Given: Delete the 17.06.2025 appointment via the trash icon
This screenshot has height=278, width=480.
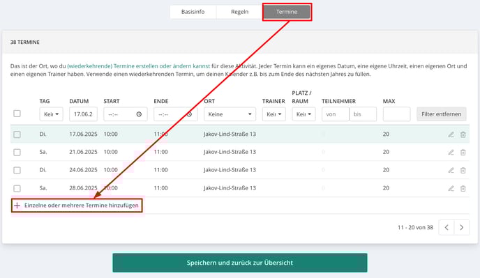Looking at the screenshot, I should click(463, 134).
